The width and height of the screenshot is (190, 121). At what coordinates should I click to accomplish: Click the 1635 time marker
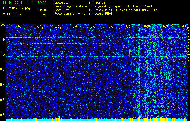pyautogui.click(x=92, y=26)
